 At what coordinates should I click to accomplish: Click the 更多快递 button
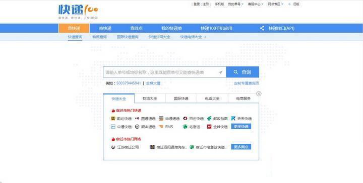(241, 127)
